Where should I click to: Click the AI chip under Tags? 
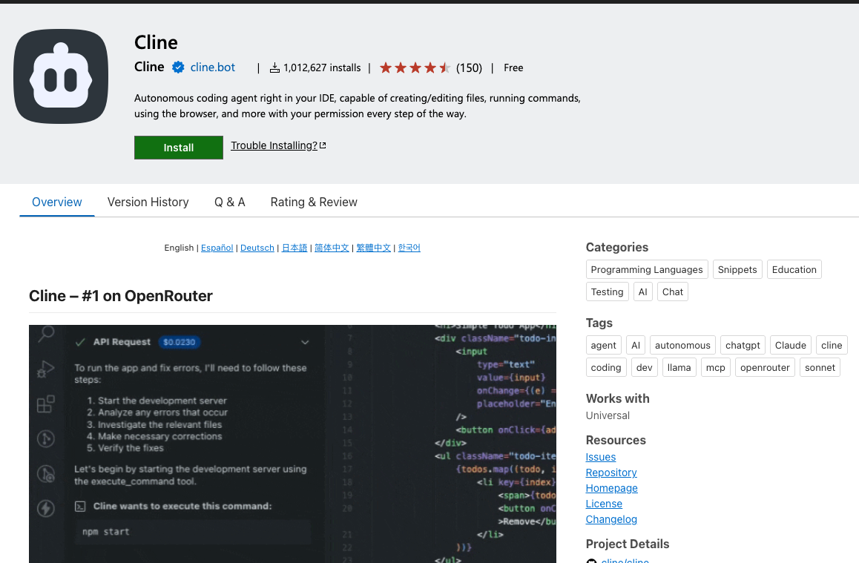click(636, 346)
